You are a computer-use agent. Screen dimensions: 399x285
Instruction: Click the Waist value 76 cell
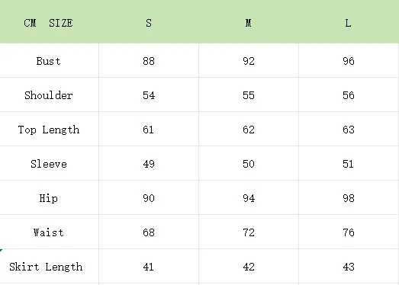point(349,232)
